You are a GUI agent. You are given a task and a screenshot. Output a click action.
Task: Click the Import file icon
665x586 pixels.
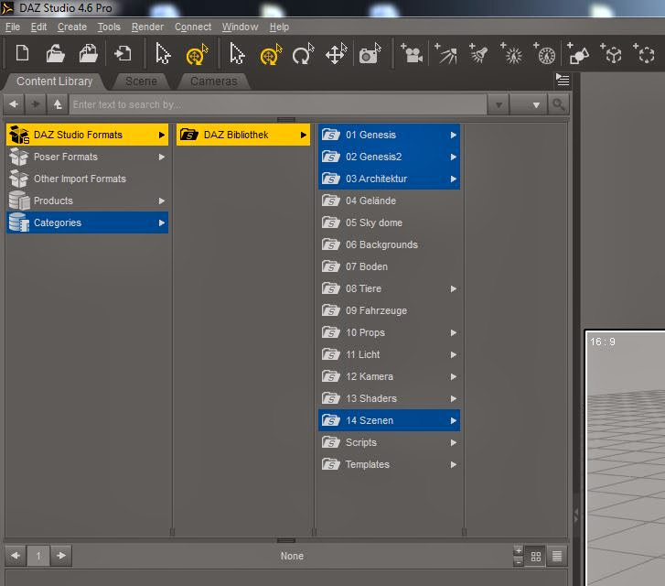point(123,54)
